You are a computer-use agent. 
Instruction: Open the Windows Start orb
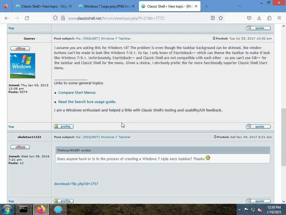pos(7,209)
